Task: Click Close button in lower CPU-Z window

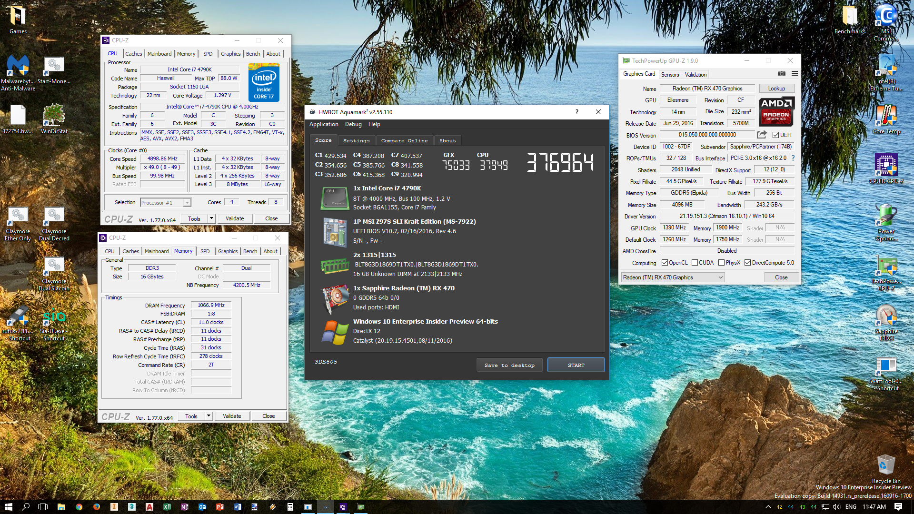Action: pyautogui.click(x=268, y=416)
